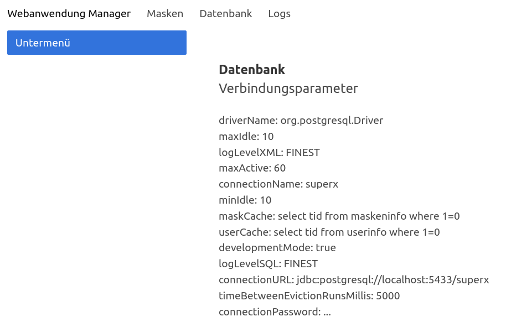Screen dimensions: 506x332
Task: Click the connectionName: superx entry
Action: pos(278,184)
